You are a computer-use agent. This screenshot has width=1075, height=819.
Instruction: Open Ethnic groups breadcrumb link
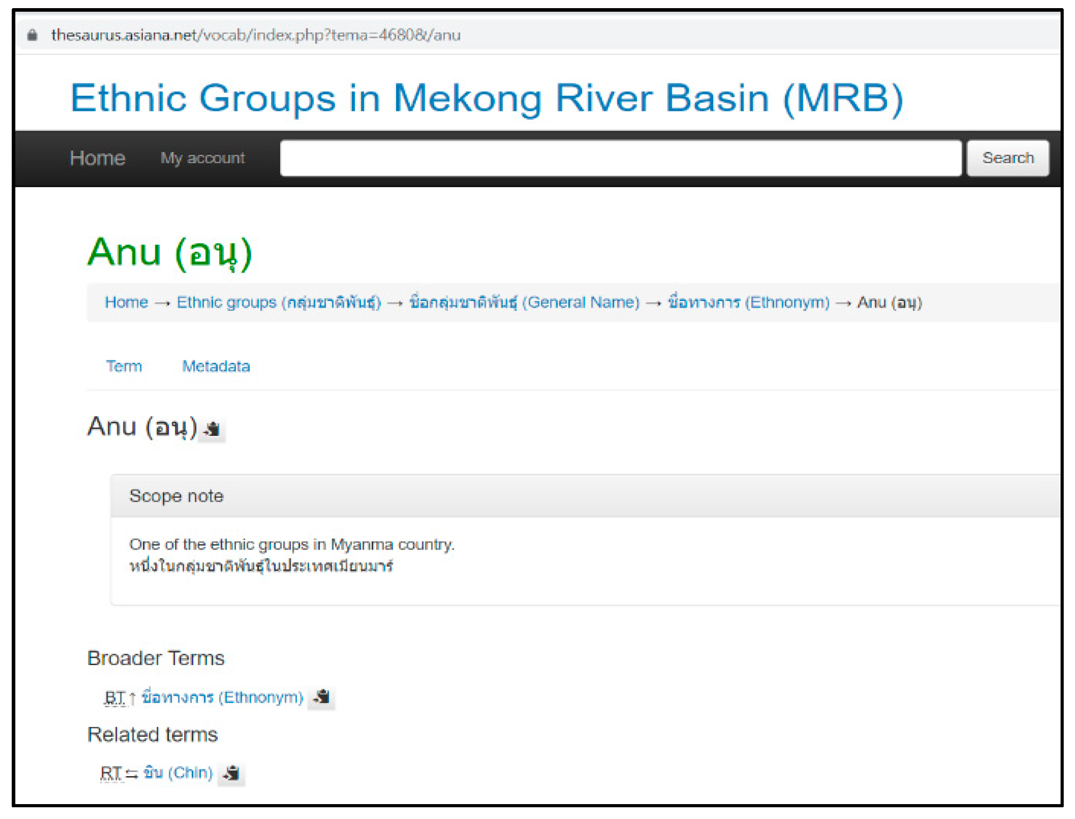tap(278, 302)
